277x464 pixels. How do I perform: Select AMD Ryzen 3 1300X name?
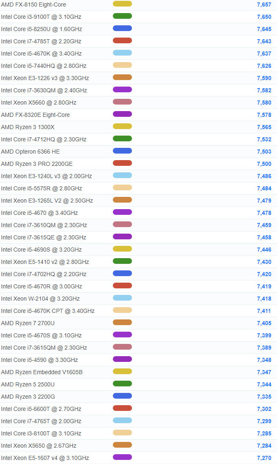tap(28, 127)
